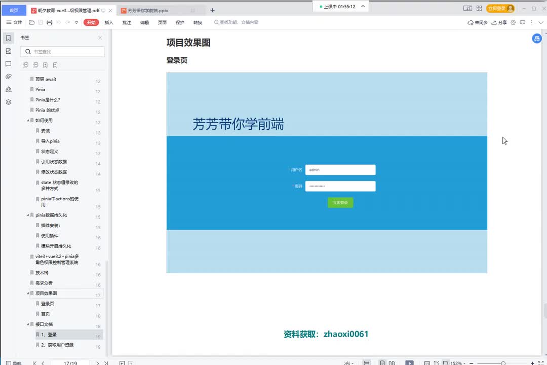Viewport: 547px width, 365px height.
Task: Select the 编辑 ribbon tab
Action: coord(144,22)
